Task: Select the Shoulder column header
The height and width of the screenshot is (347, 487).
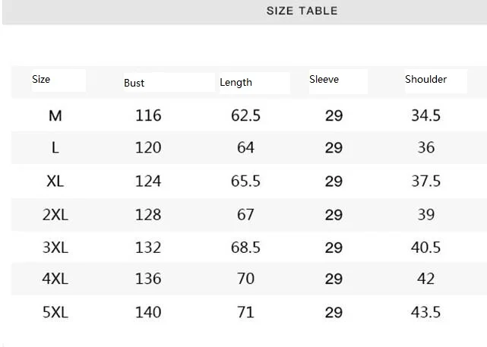Action: tap(425, 80)
